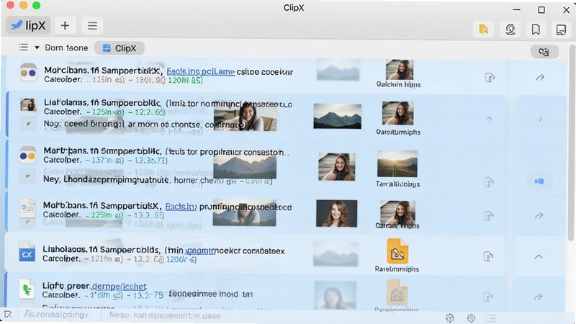The width and height of the screenshot is (576, 324).
Task: Add a new clip with plus button
Action: point(65,25)
